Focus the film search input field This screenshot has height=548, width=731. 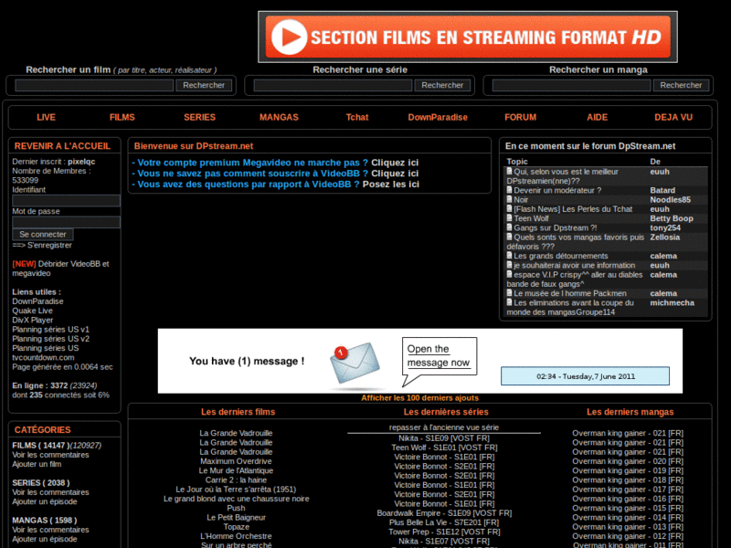coord(95,85)
